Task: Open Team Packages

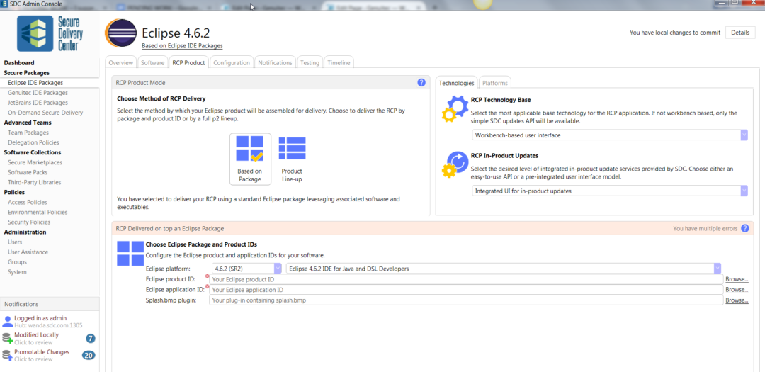Action: [28, 133]
